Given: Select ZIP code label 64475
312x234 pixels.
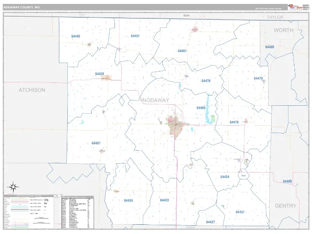Looking at the screenshot, I should [258, 78].
